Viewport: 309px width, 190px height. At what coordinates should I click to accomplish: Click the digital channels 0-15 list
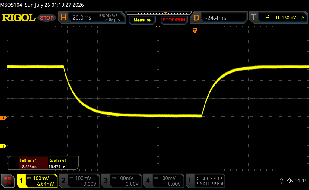[210, 181]
